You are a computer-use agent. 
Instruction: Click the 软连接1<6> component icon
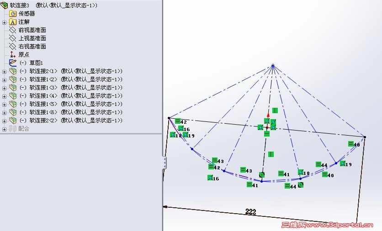click(x=13, y=112)
